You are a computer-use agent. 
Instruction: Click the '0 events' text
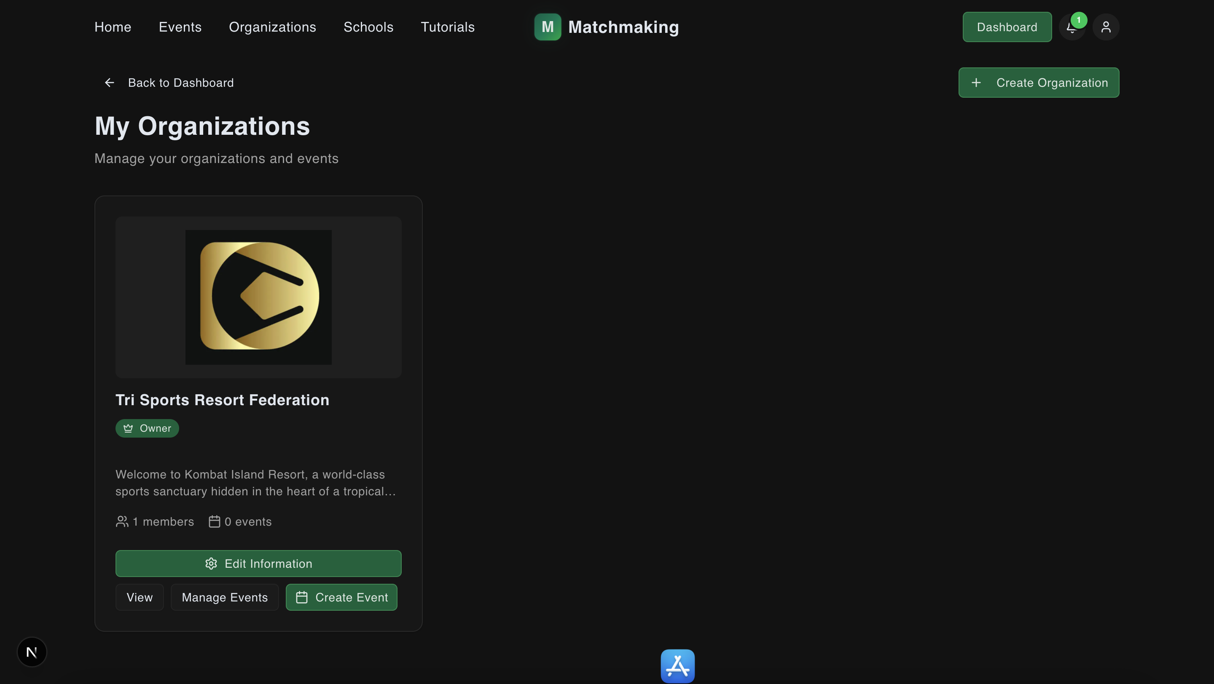tap(248, 521)
